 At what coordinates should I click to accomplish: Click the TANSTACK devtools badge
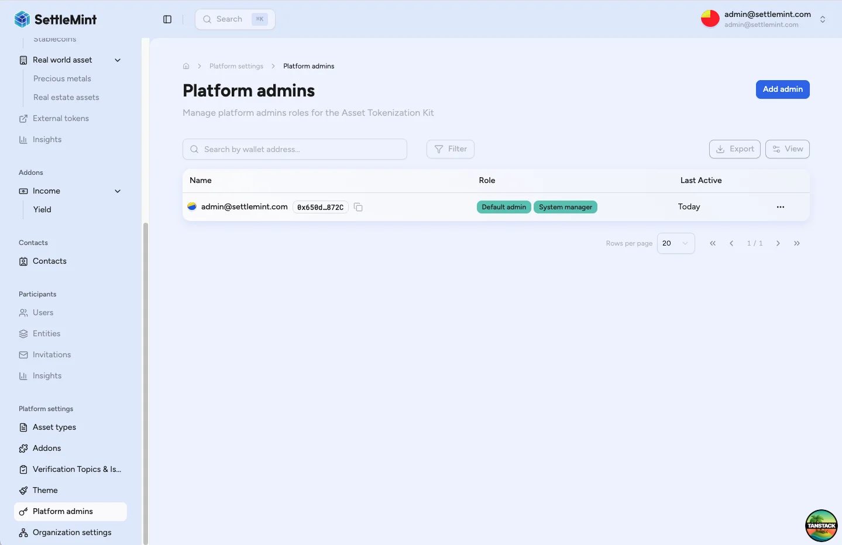coord(821,525)
